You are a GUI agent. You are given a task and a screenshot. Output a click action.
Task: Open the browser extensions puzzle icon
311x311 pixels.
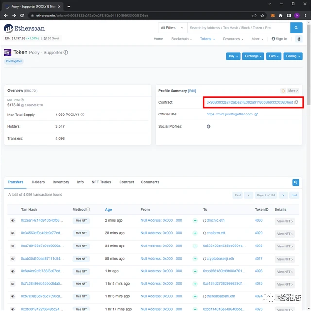tap(280, 16)
